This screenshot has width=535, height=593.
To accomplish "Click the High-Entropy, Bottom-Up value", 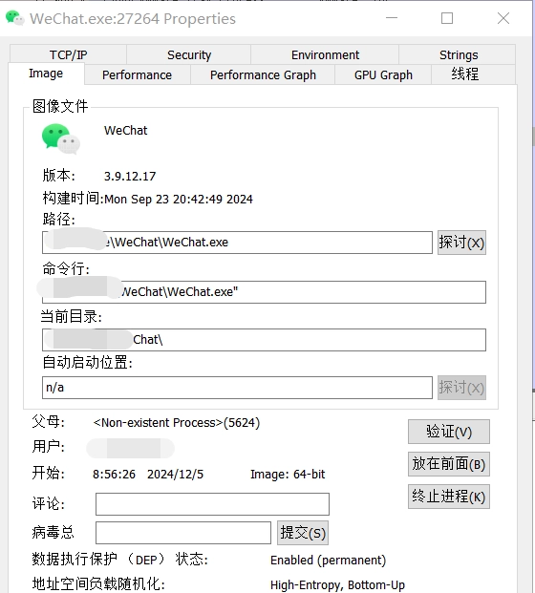I will coord(337,585).
